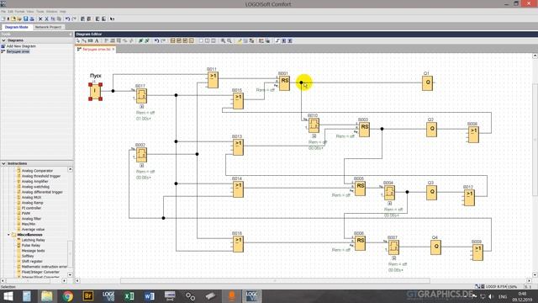
Task: Select Latching Relay instruction
Action: (x=34, y=240)
